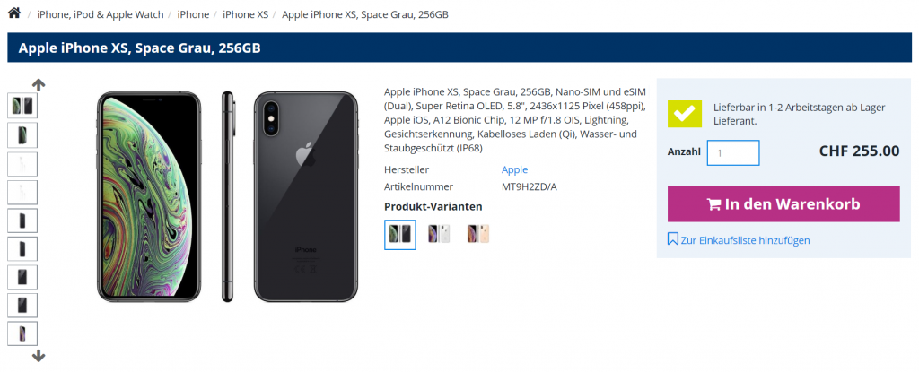The image size is (919, 372).
Task: Select the last gallery thumbnail
Action: coord(22,333)
